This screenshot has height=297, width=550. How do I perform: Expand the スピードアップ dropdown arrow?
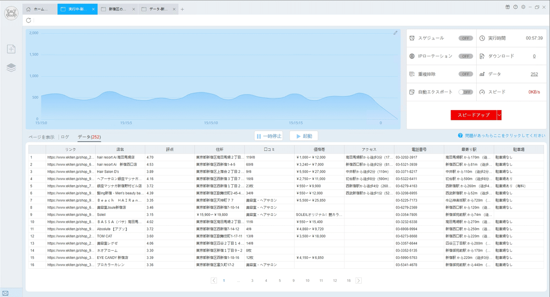[499, 115]
